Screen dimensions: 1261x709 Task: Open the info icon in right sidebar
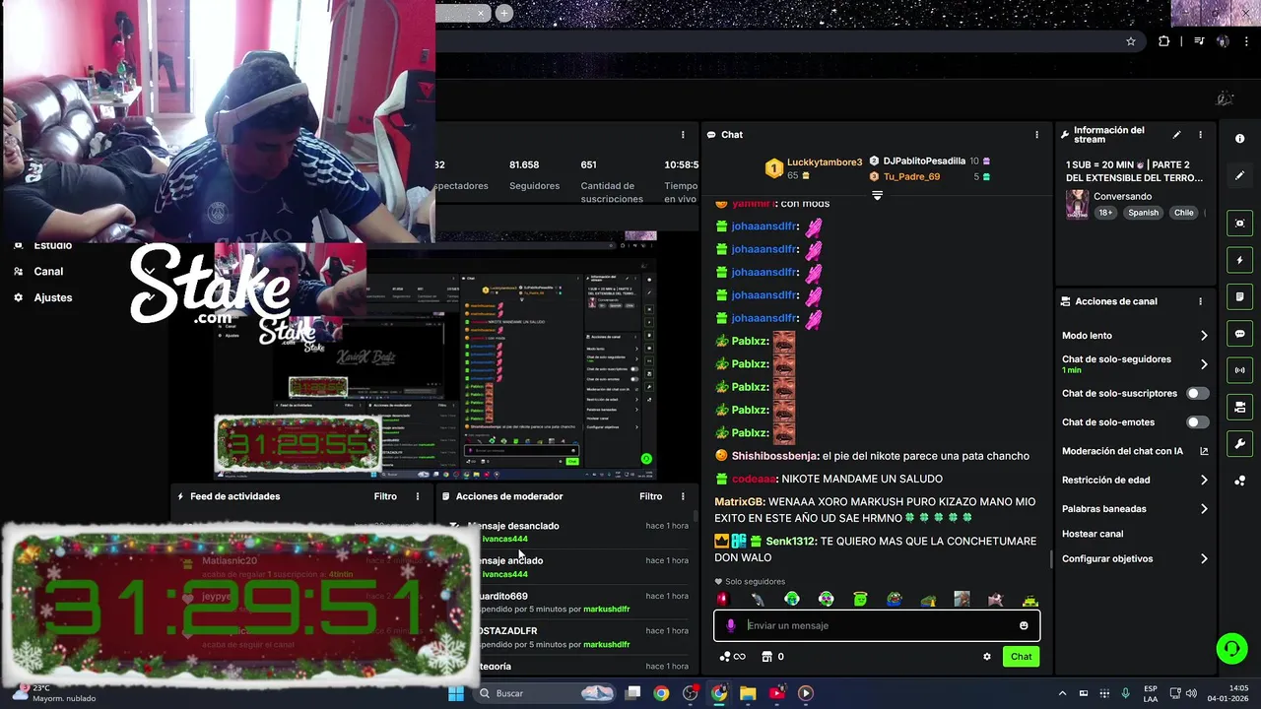tap(1239, 139)
